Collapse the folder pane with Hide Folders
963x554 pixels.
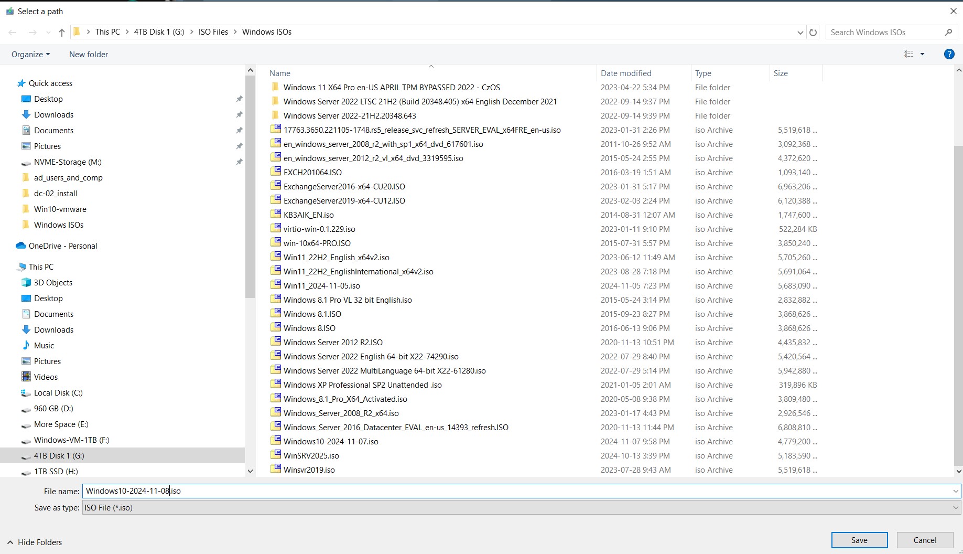(35, 542)
